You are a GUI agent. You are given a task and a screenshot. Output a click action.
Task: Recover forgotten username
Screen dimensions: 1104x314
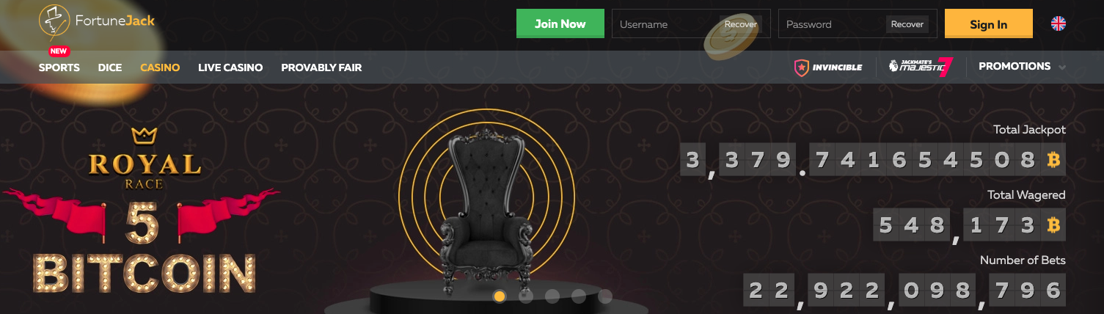pos(741,24)
